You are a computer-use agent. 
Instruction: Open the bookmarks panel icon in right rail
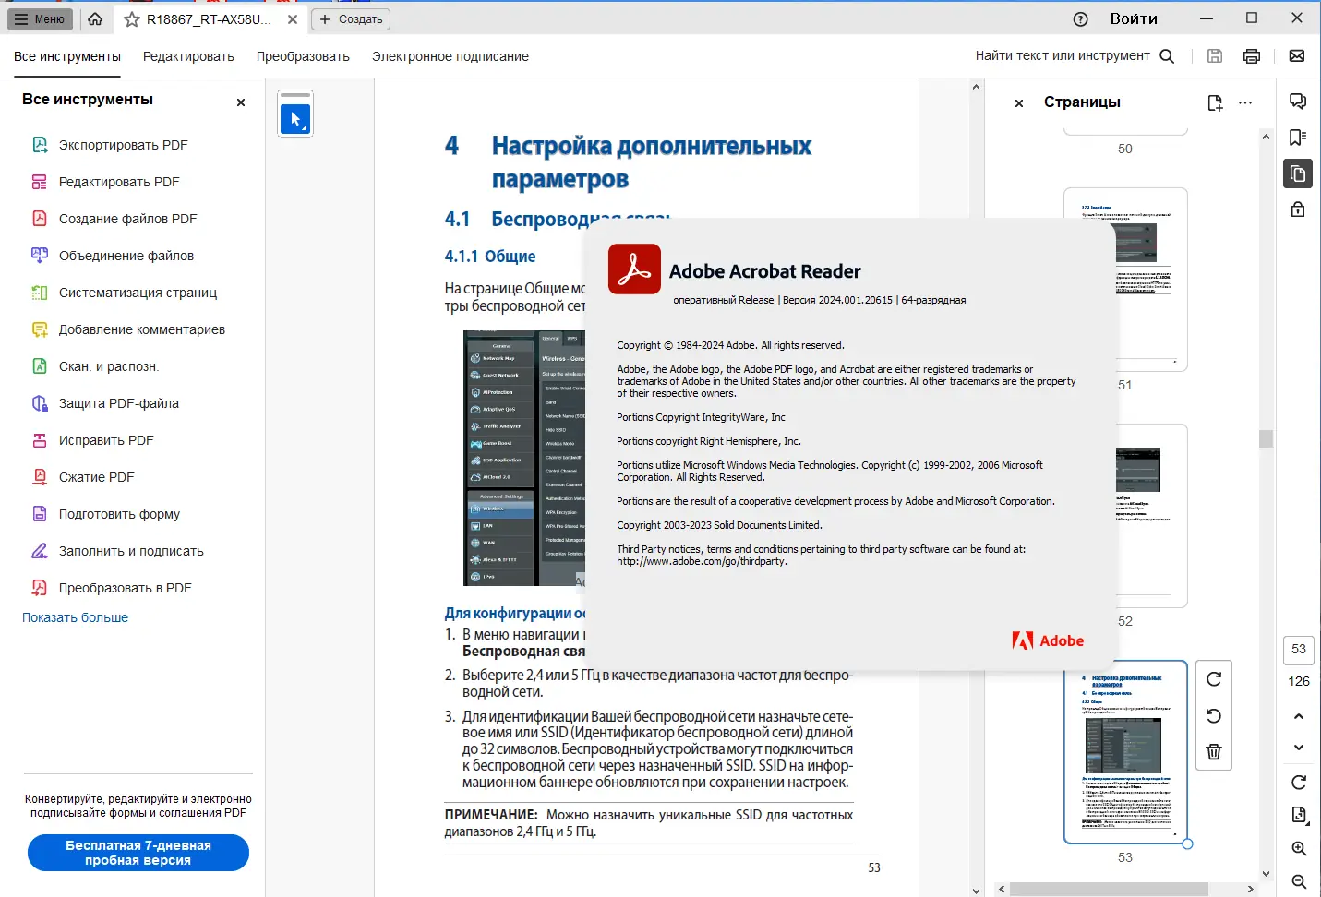pyautogui.click(x=1298, y=138)
